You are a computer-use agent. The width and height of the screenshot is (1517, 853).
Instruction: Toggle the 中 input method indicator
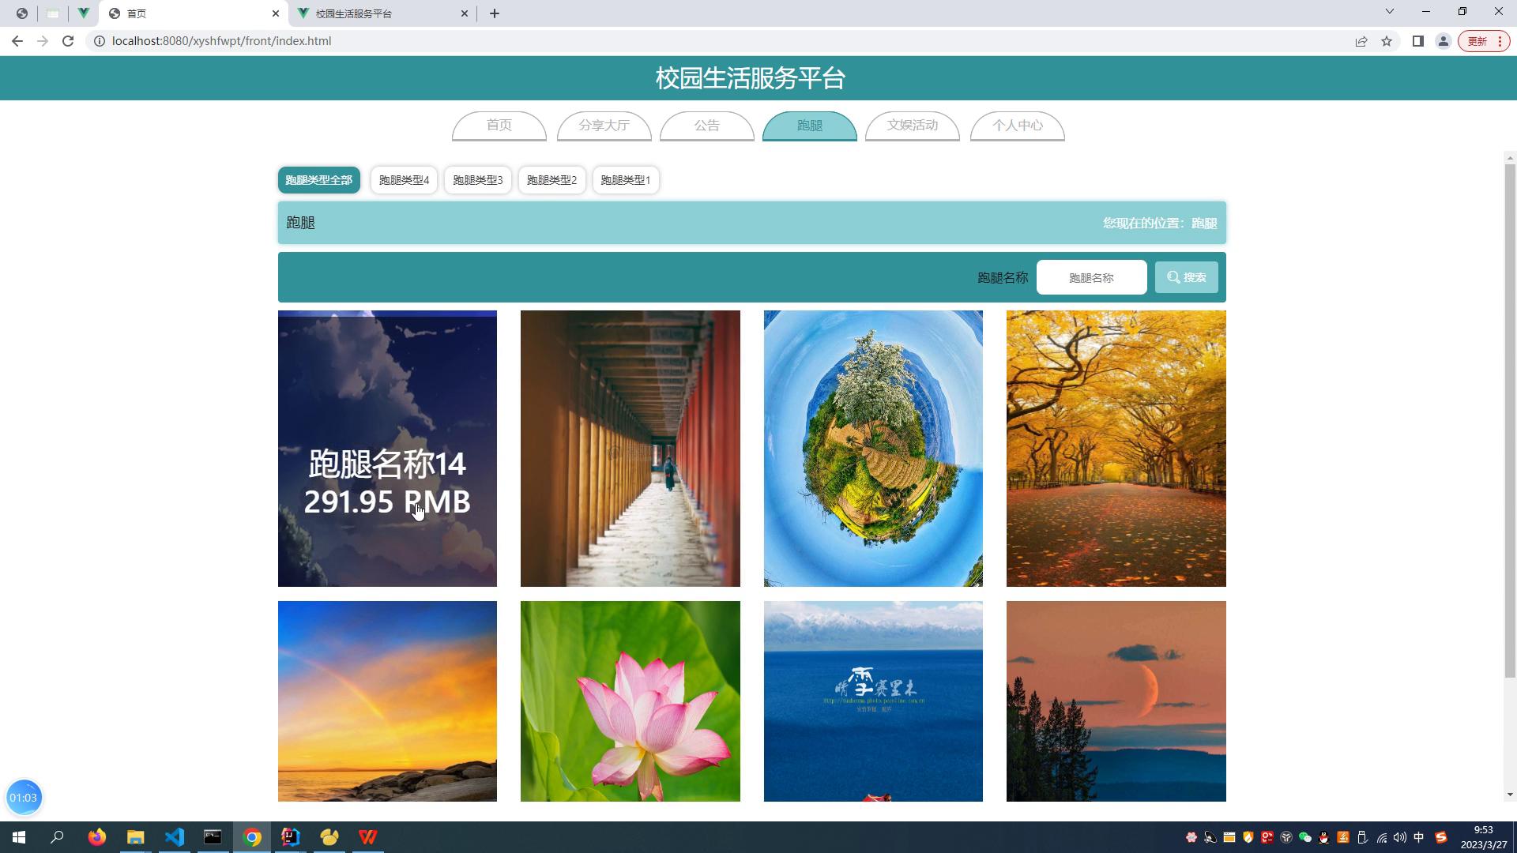click(1419, 837)
